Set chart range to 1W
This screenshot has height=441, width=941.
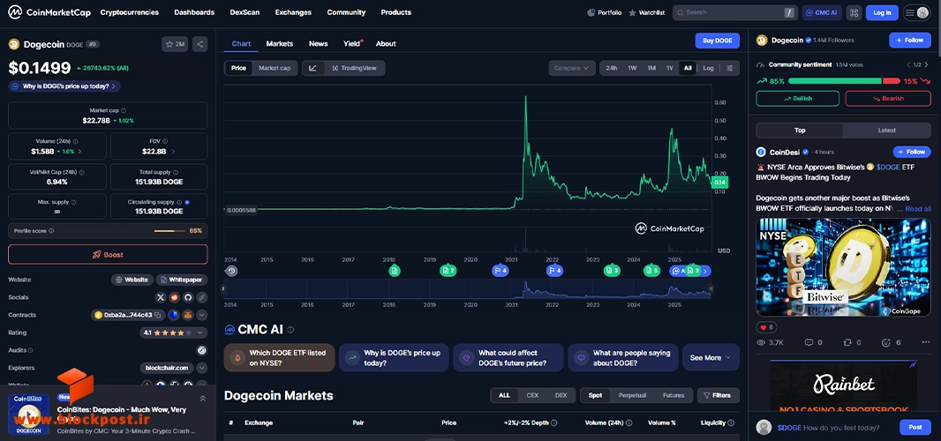pos(632,68)
